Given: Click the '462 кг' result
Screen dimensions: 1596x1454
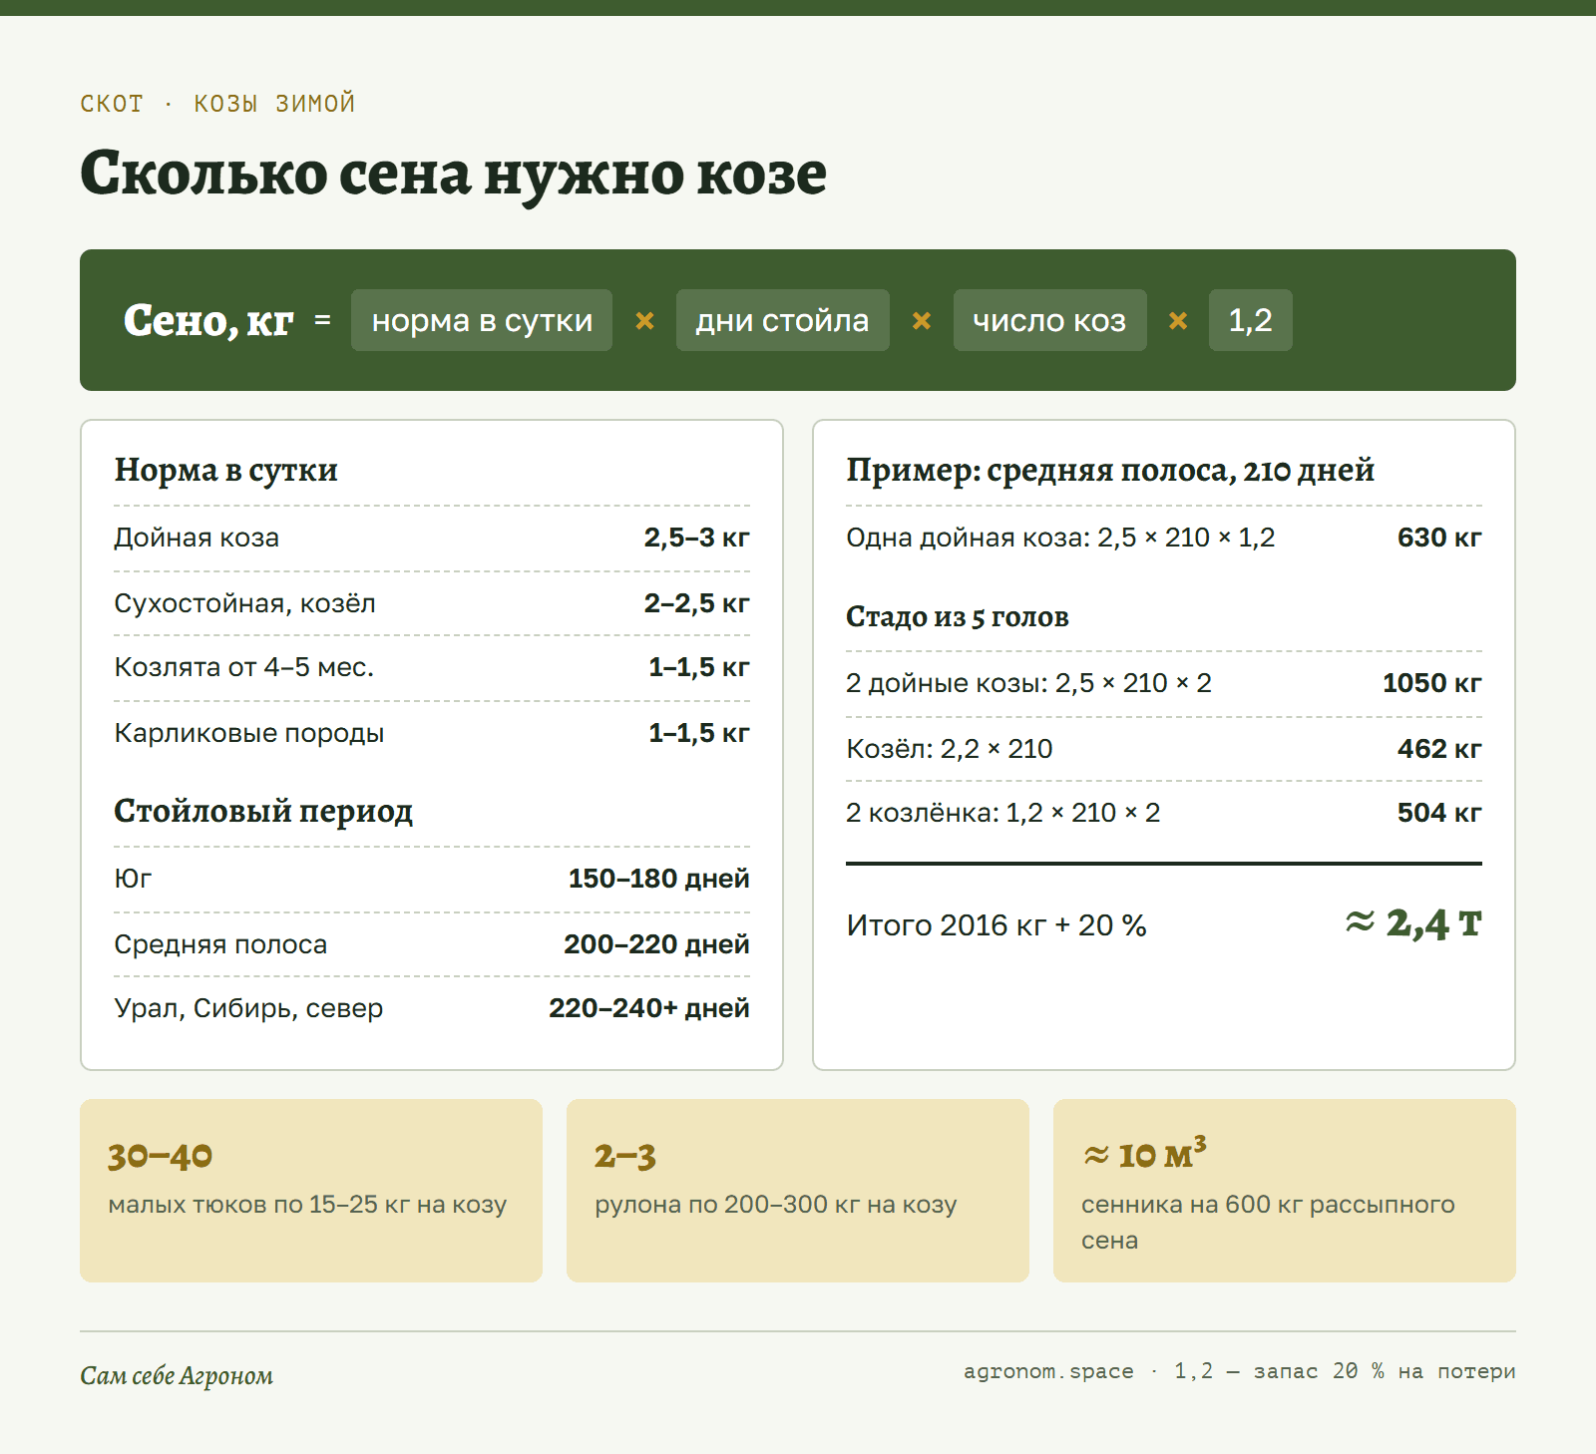Looking at the screenshot, I should pos(1439,749).
